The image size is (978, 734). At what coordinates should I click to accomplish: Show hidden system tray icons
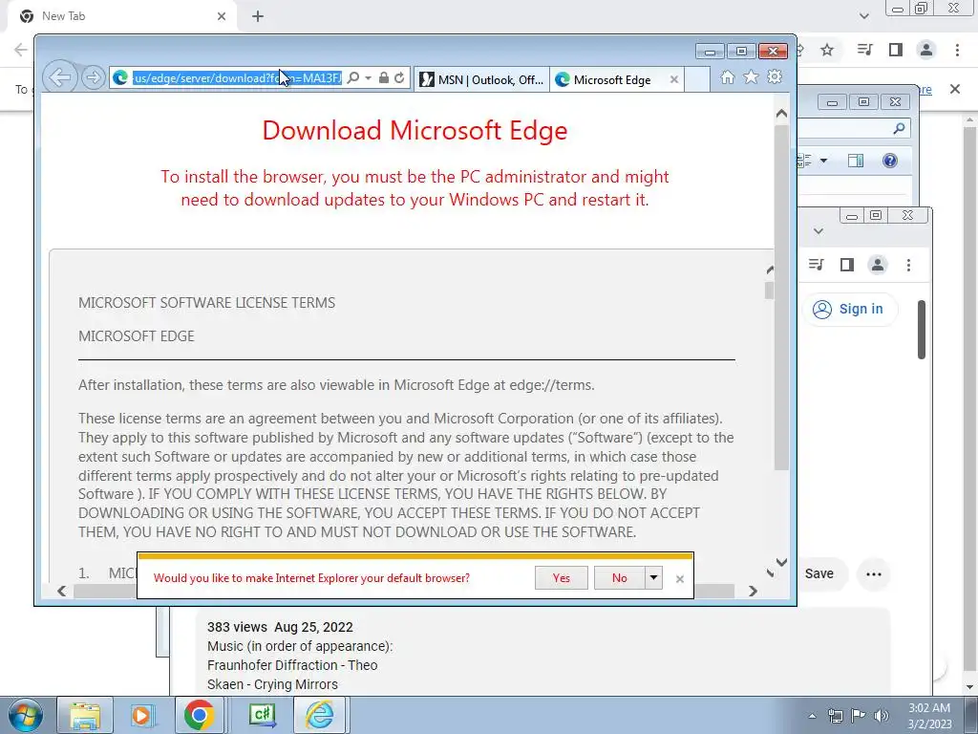812,716
